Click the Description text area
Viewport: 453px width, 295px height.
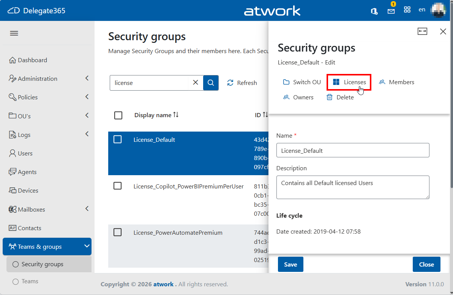[353, 187]
